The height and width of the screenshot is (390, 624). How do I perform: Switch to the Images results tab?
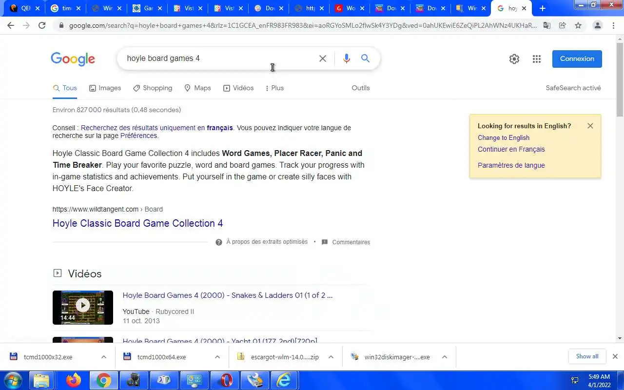105,88
